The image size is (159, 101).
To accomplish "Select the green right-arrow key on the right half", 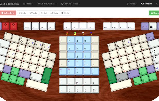I will tap(153, 77).
